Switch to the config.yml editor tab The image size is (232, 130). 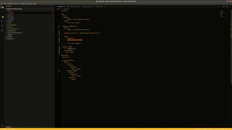point(61,6)
